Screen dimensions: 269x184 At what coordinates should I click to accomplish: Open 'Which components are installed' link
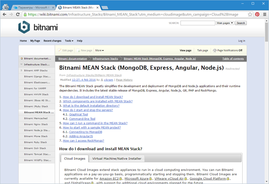click(x=97, y=101)
